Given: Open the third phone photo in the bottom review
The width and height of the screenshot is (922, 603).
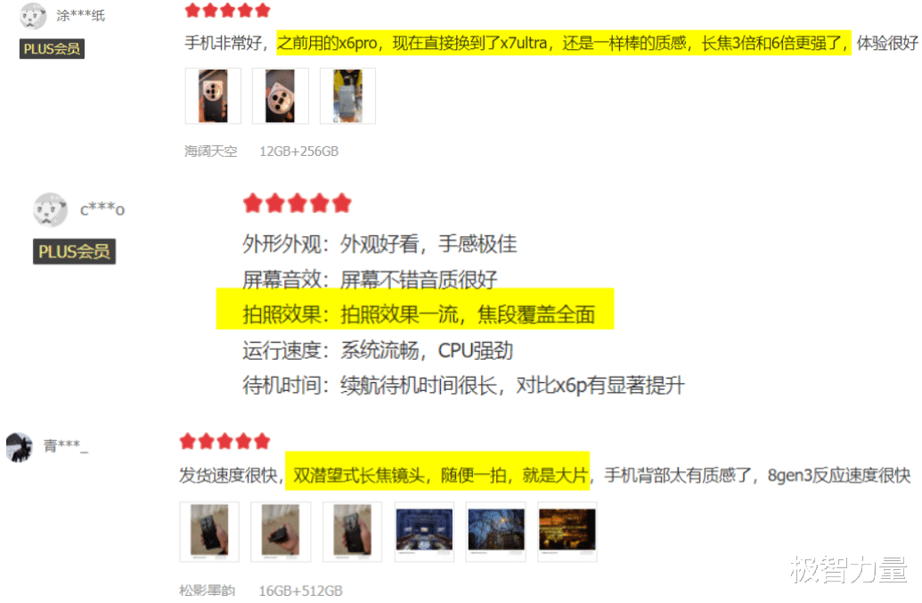Looking at the screenshot, I should click(352, 531).
